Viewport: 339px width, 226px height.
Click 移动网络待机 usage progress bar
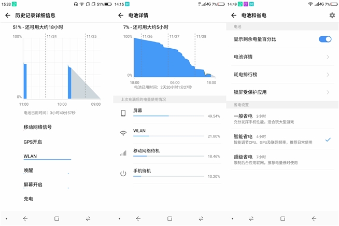(x=168, y=156)
